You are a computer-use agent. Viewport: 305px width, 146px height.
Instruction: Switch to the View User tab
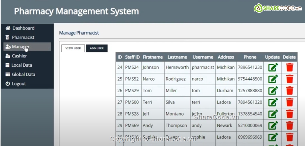click(73, 48)
